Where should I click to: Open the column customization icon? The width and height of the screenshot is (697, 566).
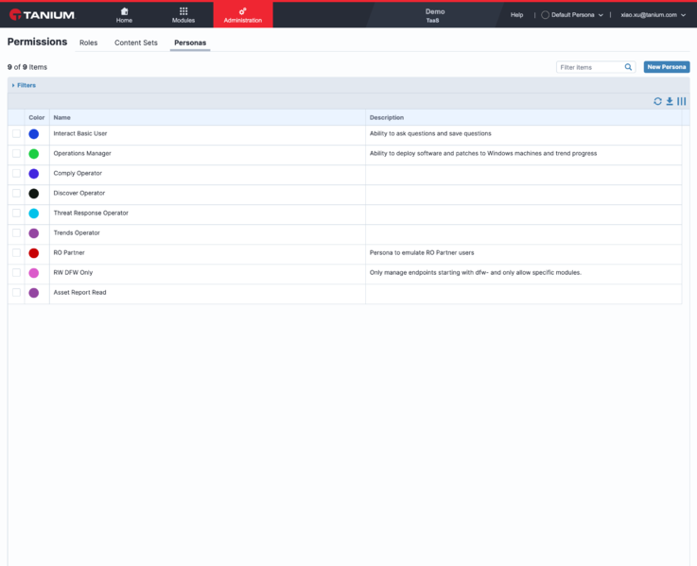click(682, 101)
